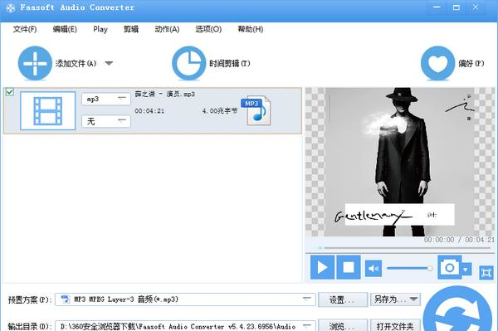Click the 00:04:21 duration in file row
Image resolution: width=498 pixels, height=331 pixels.
[x=149, y=111]
